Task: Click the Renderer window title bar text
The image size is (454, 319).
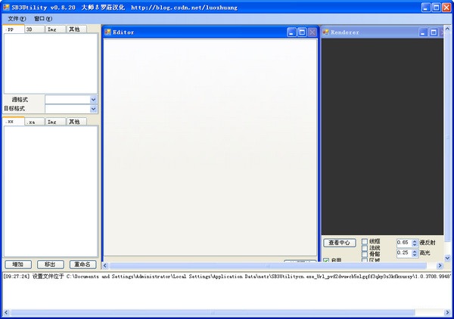Action: click(x=345, y=33)
